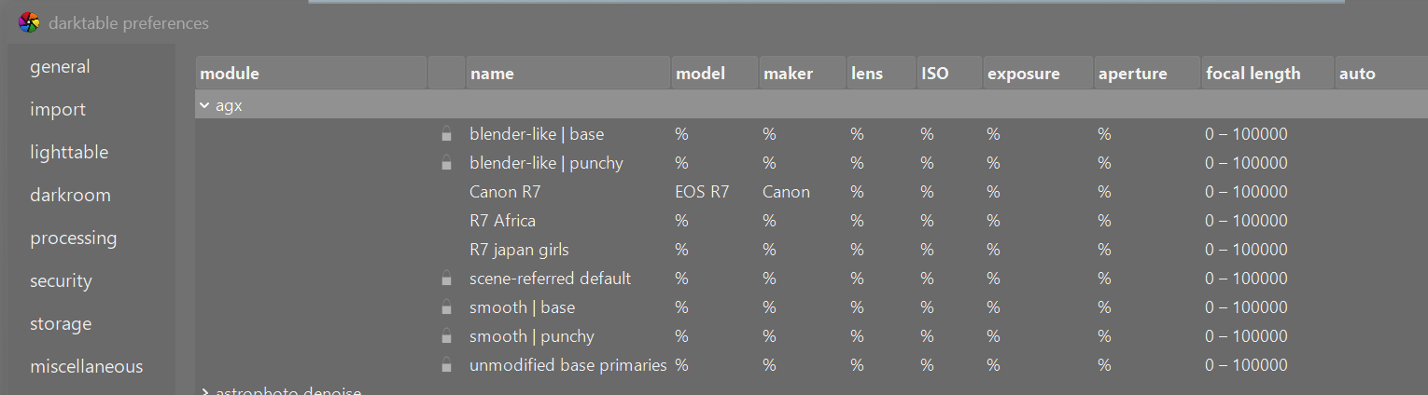
Task: Select the R7 Africa preset
Action: (x=502, y=221)
